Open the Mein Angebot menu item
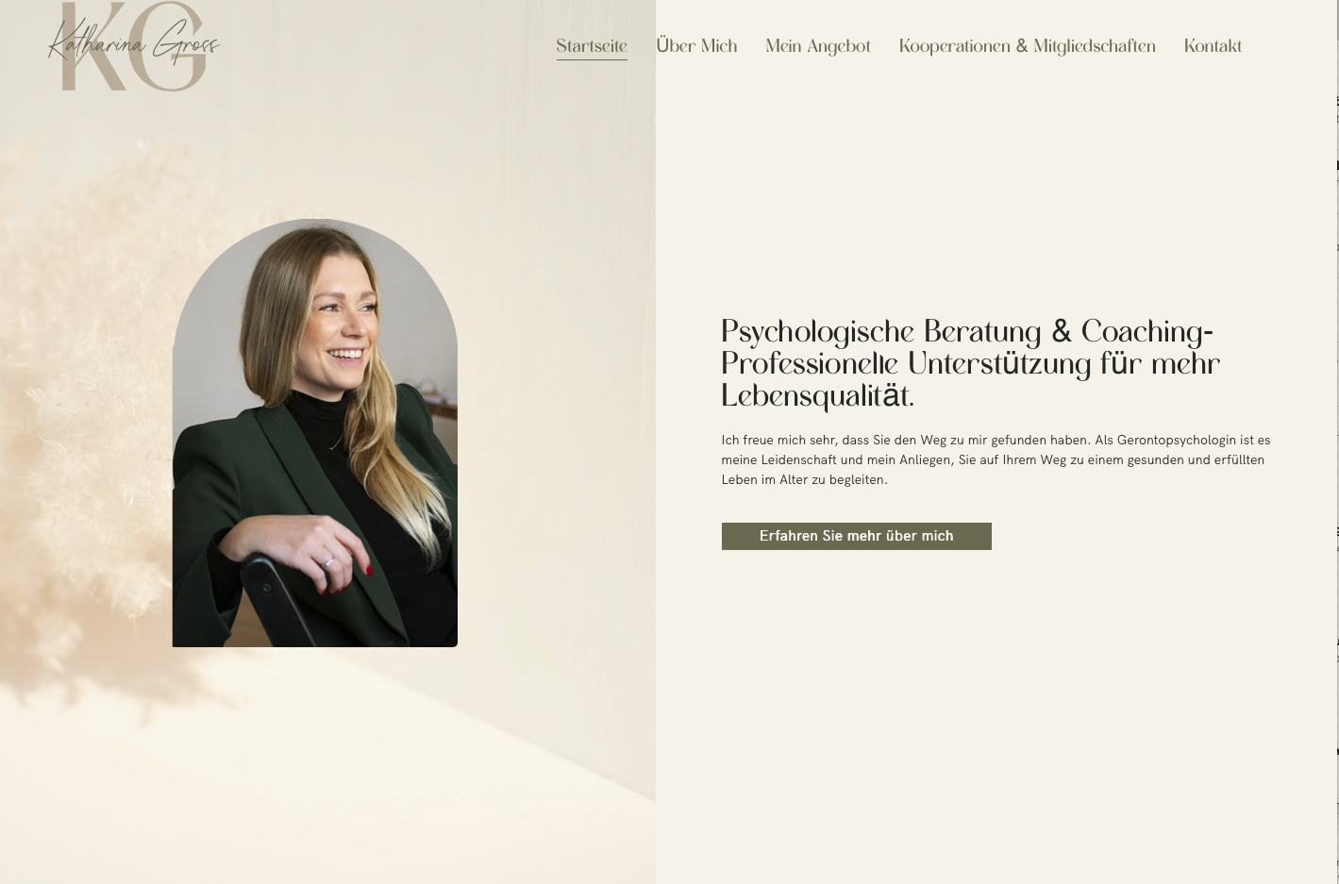This screenshot has height=884, width=1339. [818, 46]
